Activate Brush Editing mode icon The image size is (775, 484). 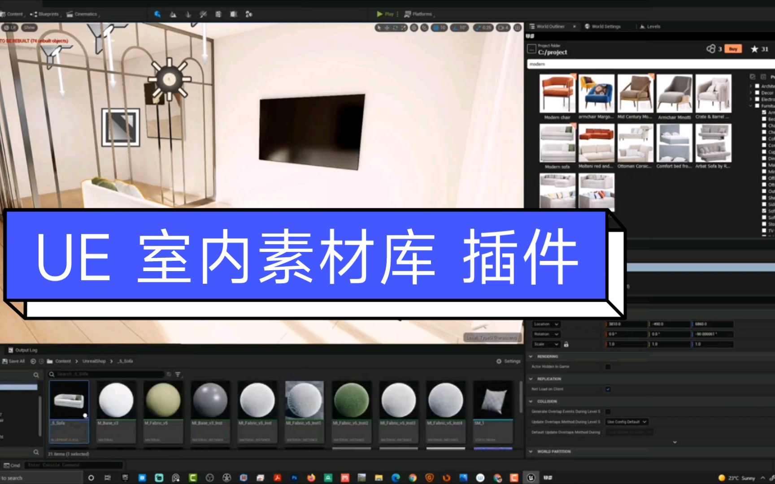point(249,14)
